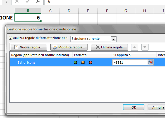Screen dimensions: 165x118
Task: Click the green traffic light icon
Action: click(75, 63)
